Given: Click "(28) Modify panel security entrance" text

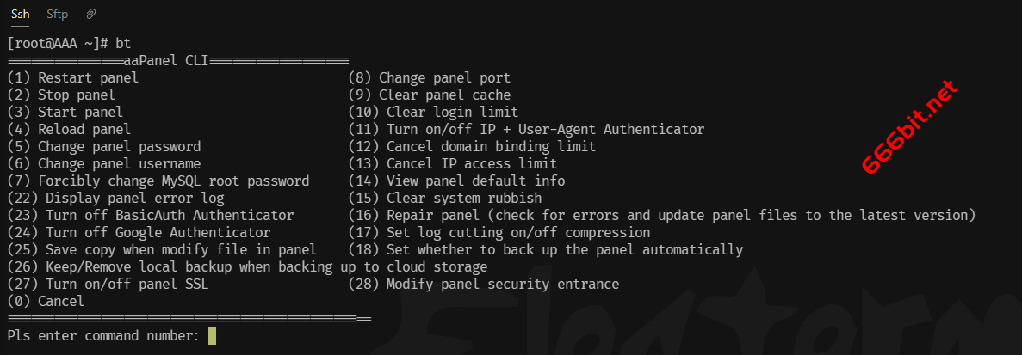Looking at the screenshot, I should click(483, 284).
